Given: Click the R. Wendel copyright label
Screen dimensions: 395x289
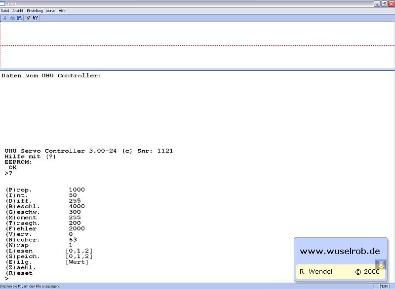Looking at the screenshot, I should [x=316, y=272].
